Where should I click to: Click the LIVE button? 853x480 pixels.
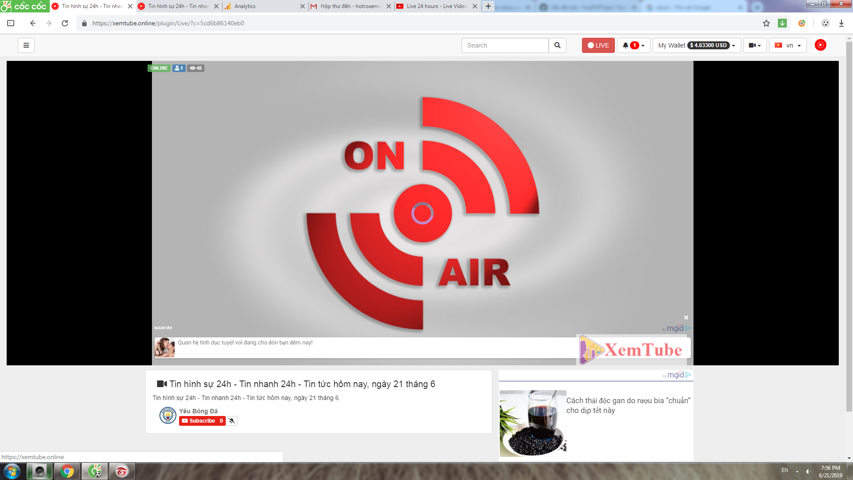tap(598, 45)
